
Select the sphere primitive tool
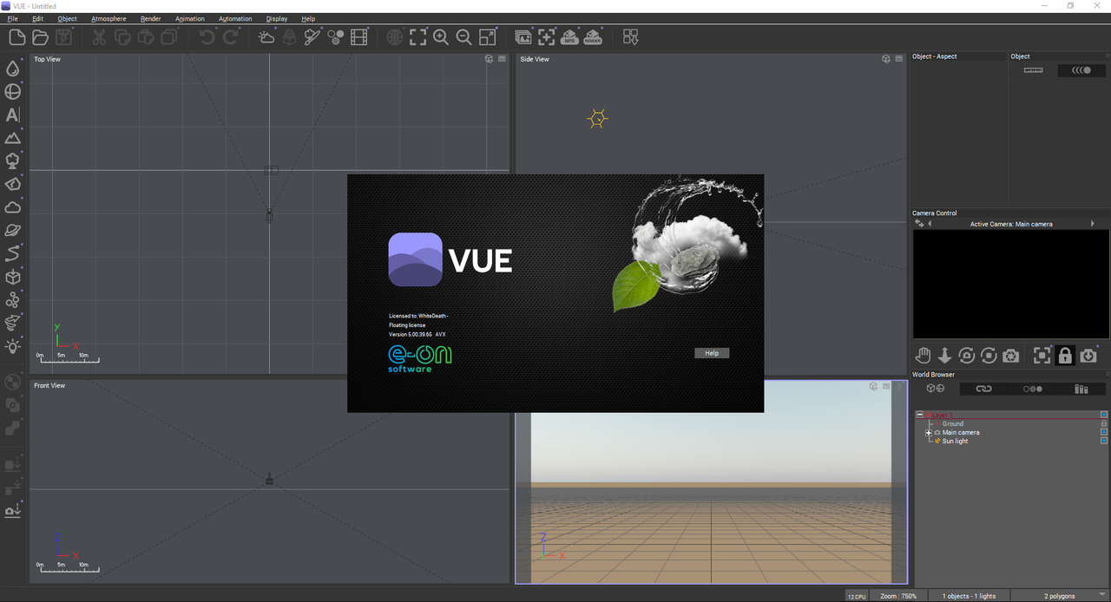[13, 91]
